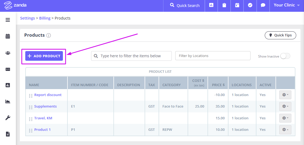
Task: Expand the gear menu for Supplements
Action: pos(285,106)
